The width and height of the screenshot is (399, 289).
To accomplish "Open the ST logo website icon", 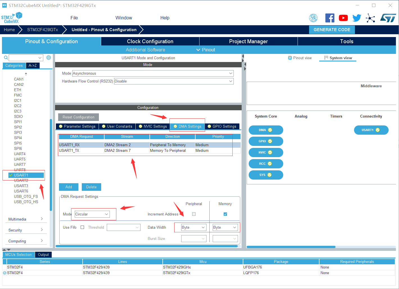I will (388, 18).
